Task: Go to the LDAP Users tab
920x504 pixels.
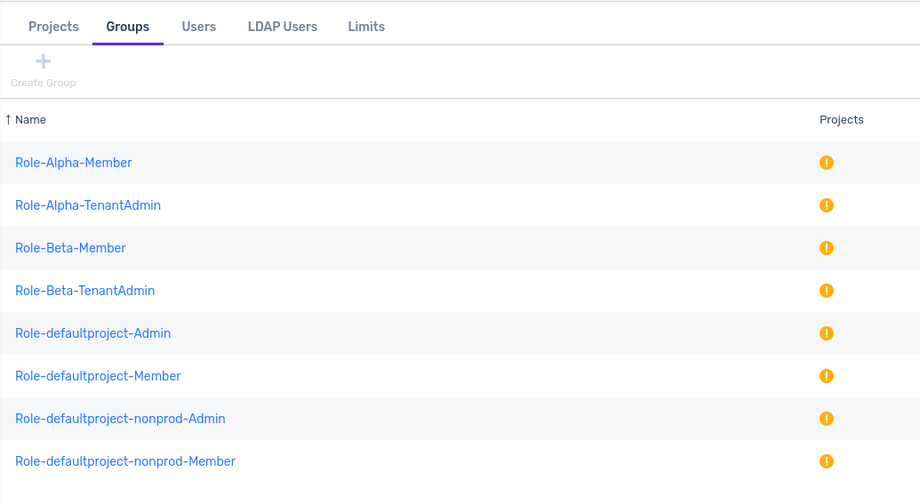Action: coord(282,27)
